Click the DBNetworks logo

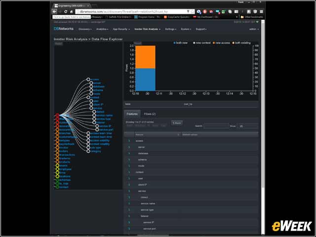click(x=64, y=29)
